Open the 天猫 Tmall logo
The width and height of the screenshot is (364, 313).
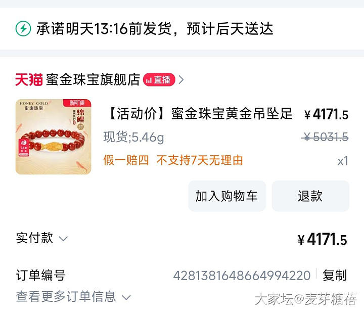[29, 80]
